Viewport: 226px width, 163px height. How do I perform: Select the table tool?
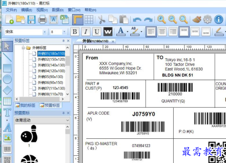pyautogui.click(x=7, y=101)
